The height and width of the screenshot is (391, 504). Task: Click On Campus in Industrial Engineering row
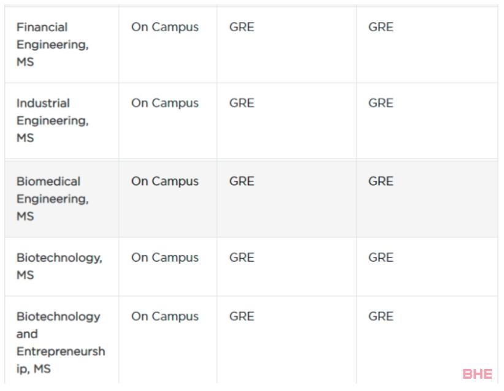coord(165,104)
